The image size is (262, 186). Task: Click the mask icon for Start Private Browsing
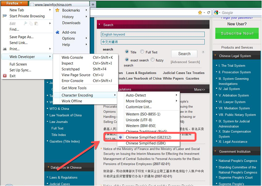[5, 16]
